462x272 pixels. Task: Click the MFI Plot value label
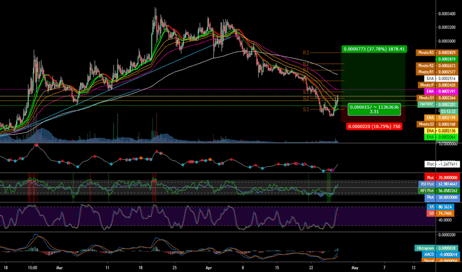439,190
